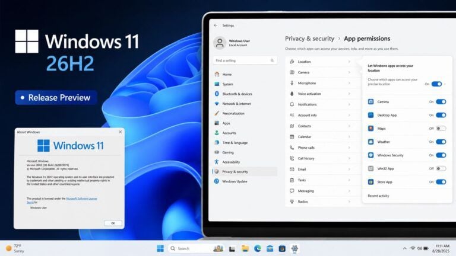This screenshot has width=456, height=256.
Task: Click the Accounts sidebar icon
Action: click(x=217, y=133)
